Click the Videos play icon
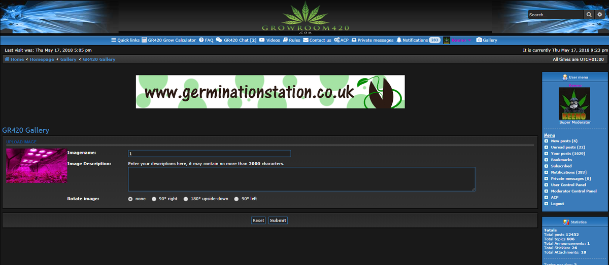The height and width of the screenshot is (265, 609). [262, 40]
